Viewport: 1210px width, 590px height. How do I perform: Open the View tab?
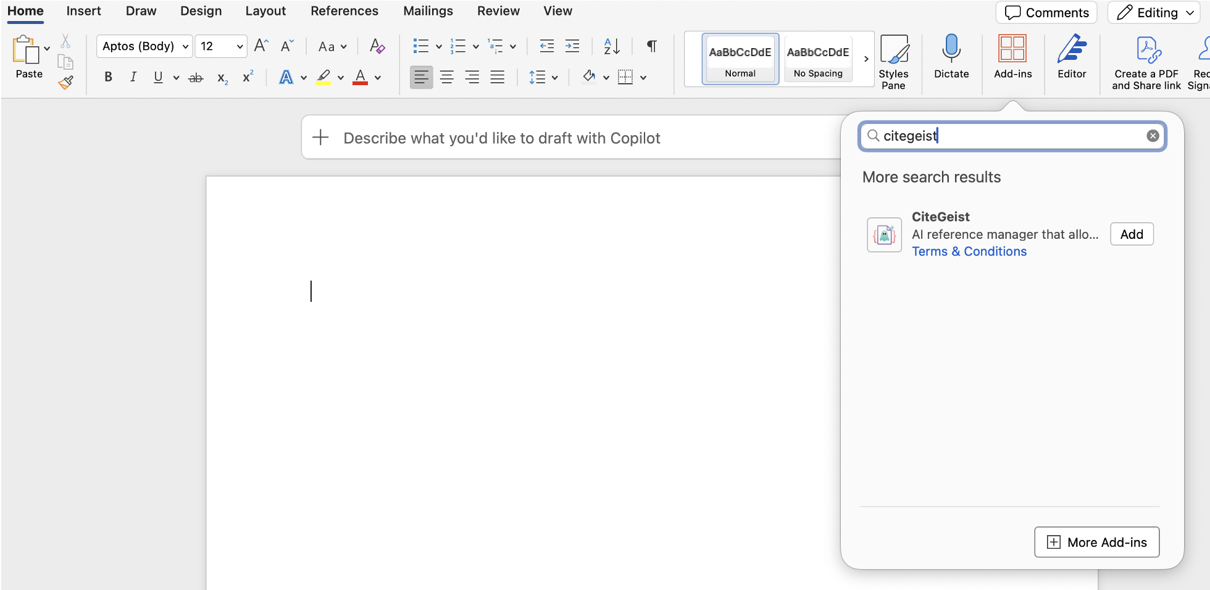coord(557,11)
